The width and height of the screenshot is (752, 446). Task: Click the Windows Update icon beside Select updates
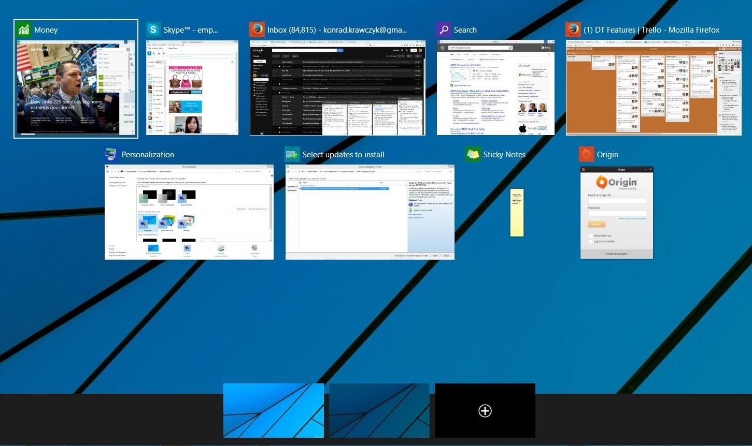[x=292, y=154]
